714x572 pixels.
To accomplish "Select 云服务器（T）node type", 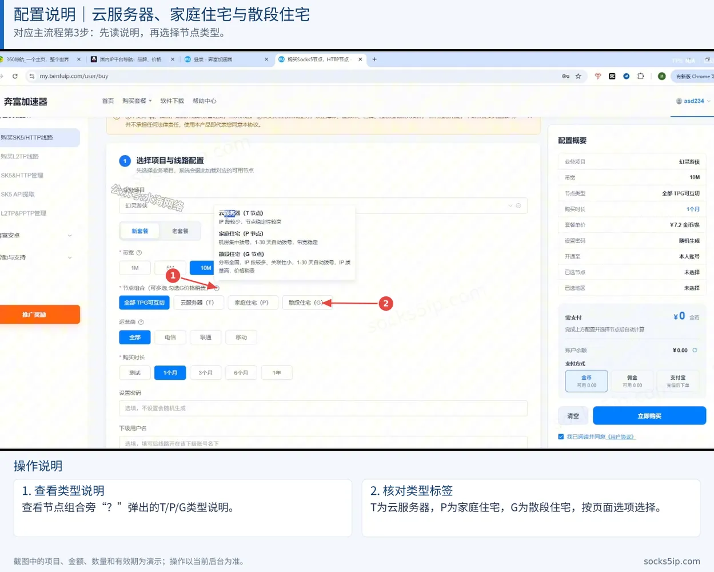I will pyautogui.click(x=197, y=303).
